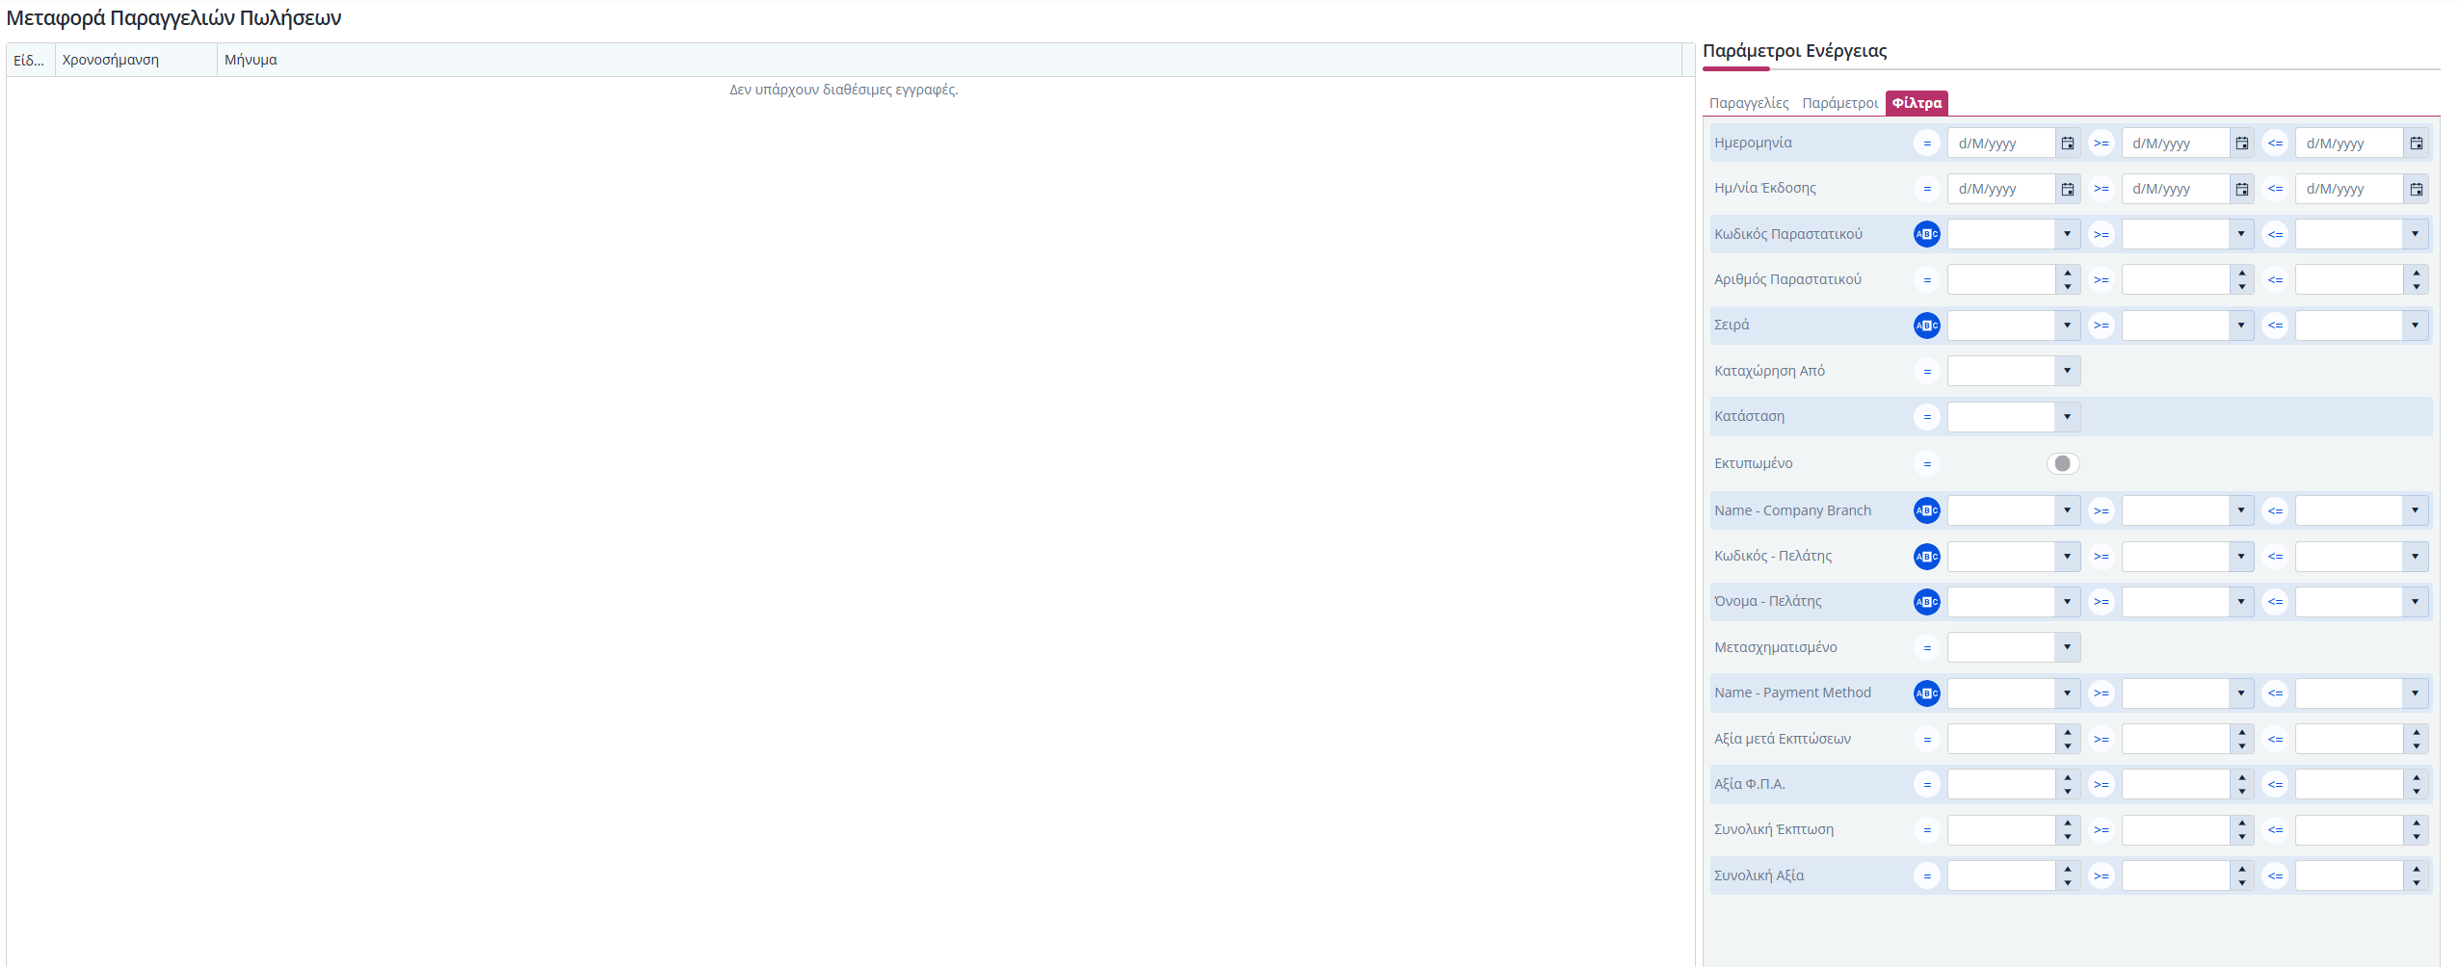
Task: Switch to the Παράμετροι tab
Action: click(x=1839, y=103)
